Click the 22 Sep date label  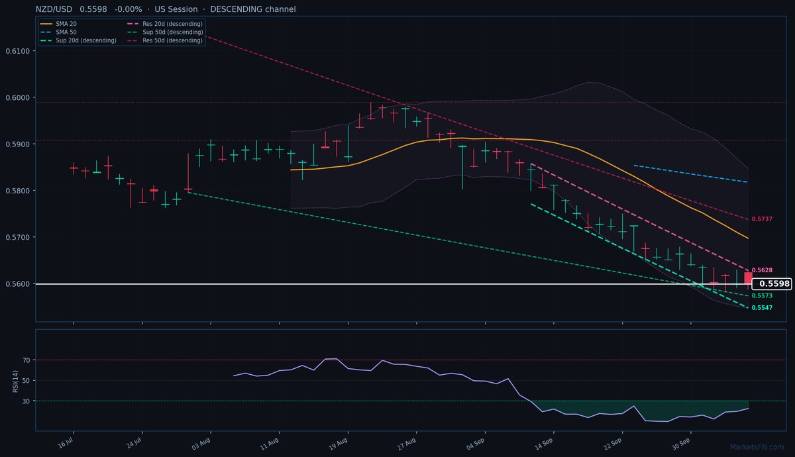point(613,443)
